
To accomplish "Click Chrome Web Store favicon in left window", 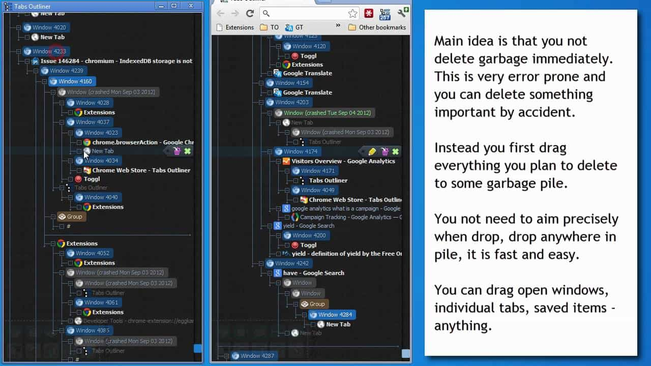I will click(x=87, y=170).
